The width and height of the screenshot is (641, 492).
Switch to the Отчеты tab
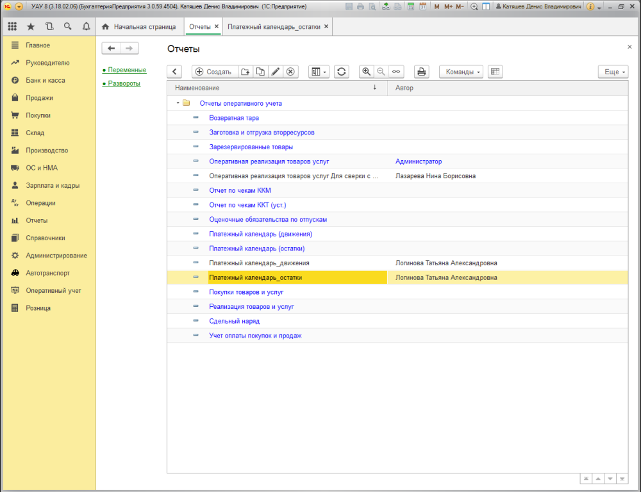point(200,26)
